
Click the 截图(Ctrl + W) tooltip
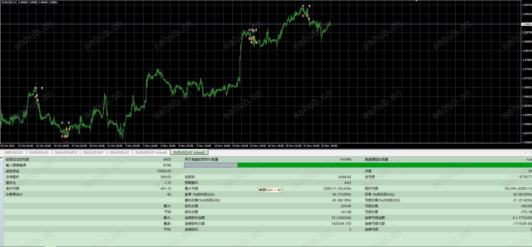(x=270, y=190)
